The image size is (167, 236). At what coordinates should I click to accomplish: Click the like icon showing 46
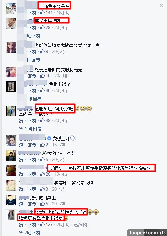(x=42, y=90)
